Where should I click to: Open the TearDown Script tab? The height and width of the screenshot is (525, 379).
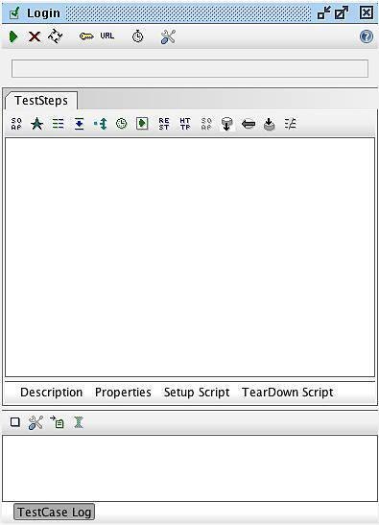(288, 393)
